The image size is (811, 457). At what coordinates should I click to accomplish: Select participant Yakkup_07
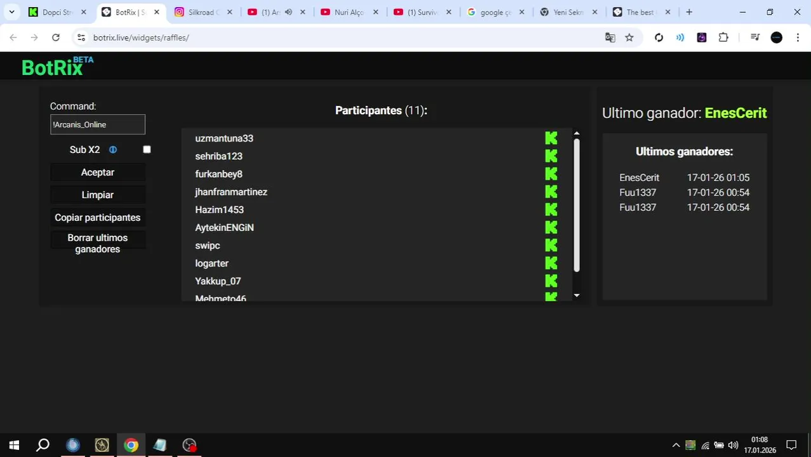218,281
